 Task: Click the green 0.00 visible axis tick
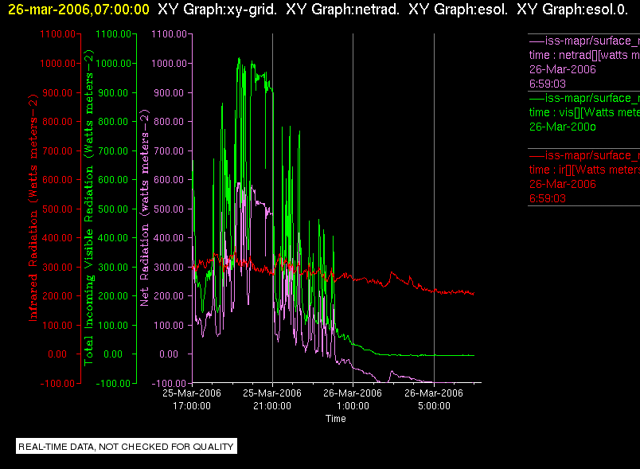coord(113,354)
